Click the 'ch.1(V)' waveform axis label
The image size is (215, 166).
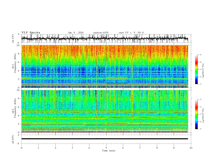(13, 39)
